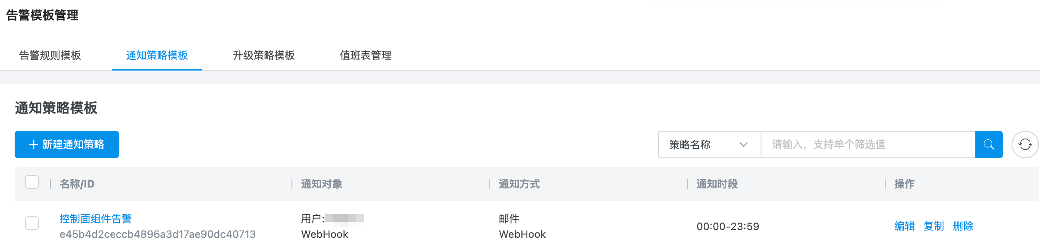Select the 通知策略模板 tab

(x=157, y=55)
